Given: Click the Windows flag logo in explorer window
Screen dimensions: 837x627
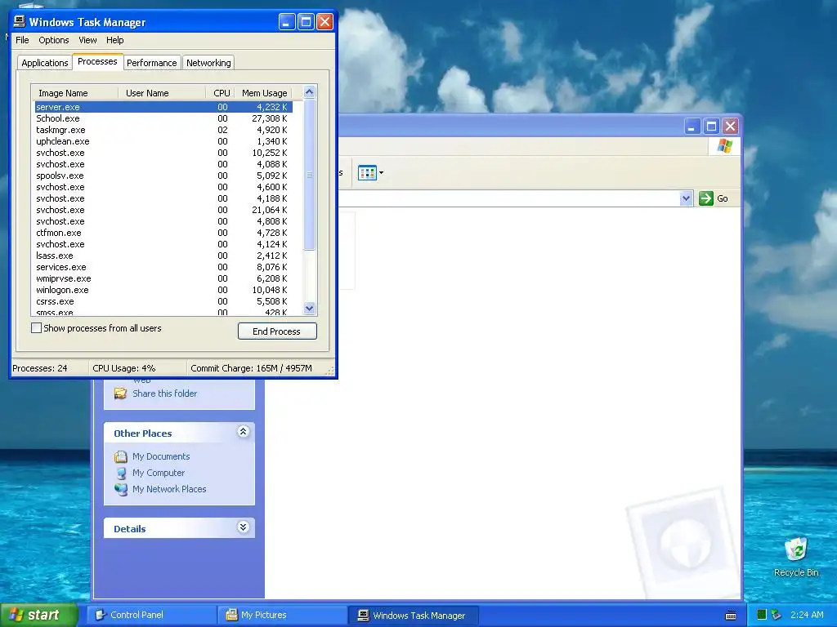Looking at the screenshot, I should pyautogui.click(x=724, y=145).
